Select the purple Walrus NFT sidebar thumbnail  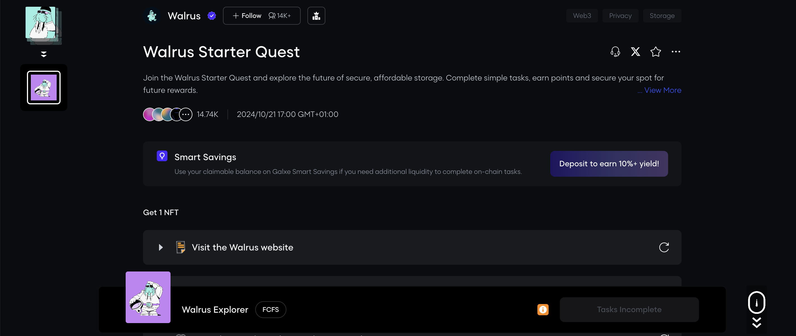click(43, 88)
